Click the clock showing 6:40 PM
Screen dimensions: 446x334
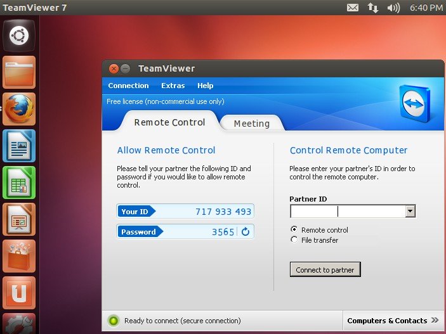coord(426,8)
